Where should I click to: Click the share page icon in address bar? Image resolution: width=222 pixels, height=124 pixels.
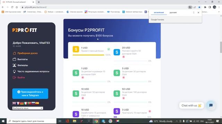tap(195, 7)
